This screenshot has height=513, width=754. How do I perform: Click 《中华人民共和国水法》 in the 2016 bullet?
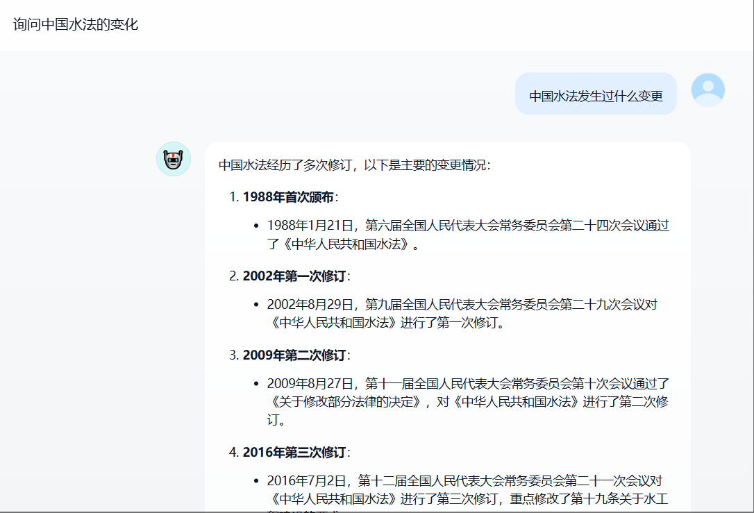(x=333, y=499)
